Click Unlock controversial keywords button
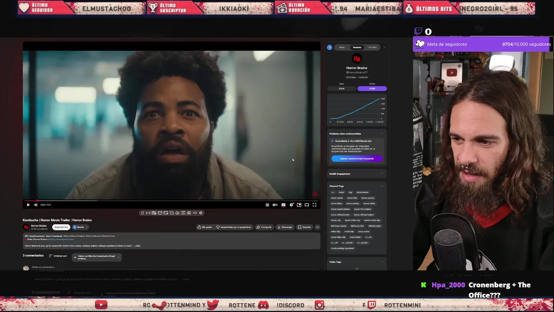Screen dimensions: 554x312 pyautogui.click(x=357, y=159)
